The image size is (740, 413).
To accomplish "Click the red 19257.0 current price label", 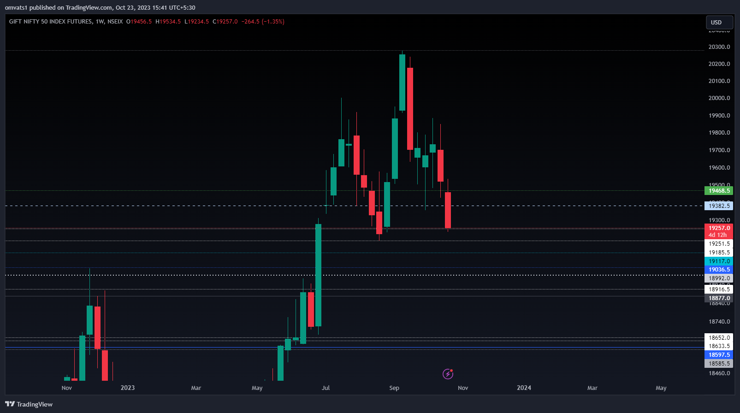I will (719, 228).
